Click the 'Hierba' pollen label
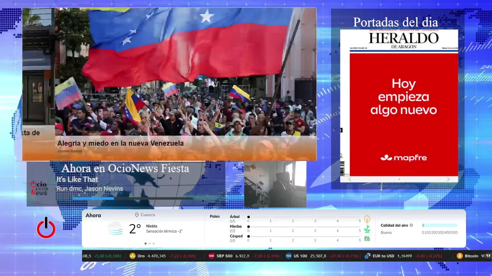The image size is (492, 276). pos(236,227)
